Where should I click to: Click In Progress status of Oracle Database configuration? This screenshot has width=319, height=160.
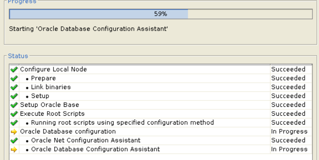289,132
